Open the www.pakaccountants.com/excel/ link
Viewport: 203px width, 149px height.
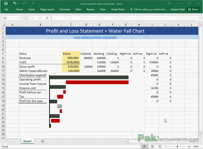95,37
